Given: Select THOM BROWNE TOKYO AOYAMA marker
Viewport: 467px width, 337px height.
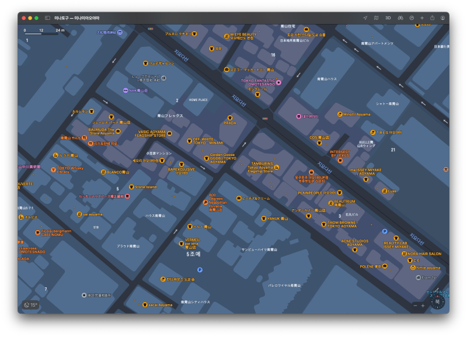Looking at the screenshot, I should pos(323,224).
